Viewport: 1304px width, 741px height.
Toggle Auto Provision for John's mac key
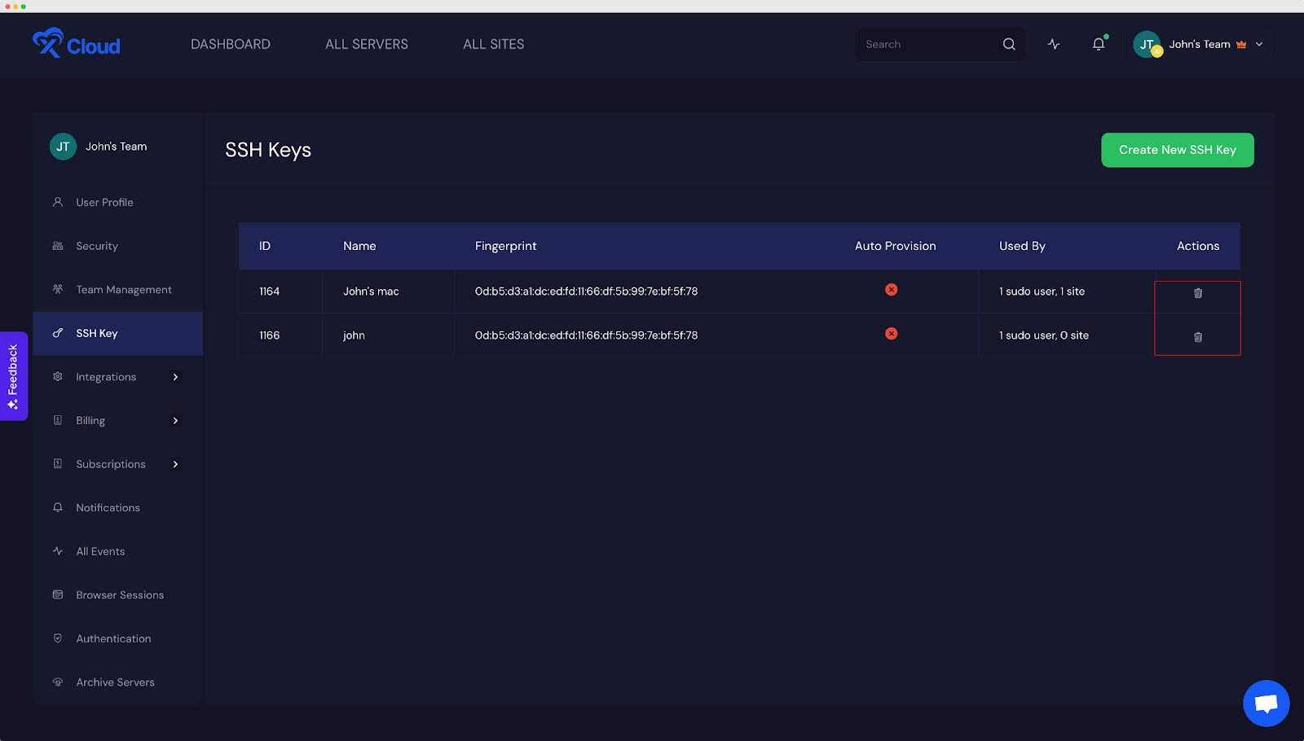(x=891, y=290)
